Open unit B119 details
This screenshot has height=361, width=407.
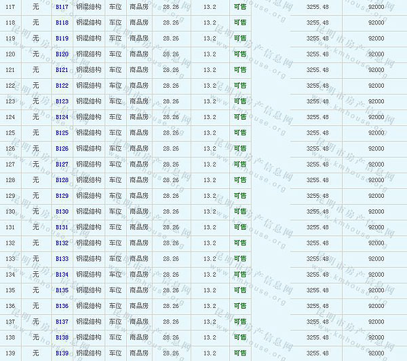(x=62, y=38)
